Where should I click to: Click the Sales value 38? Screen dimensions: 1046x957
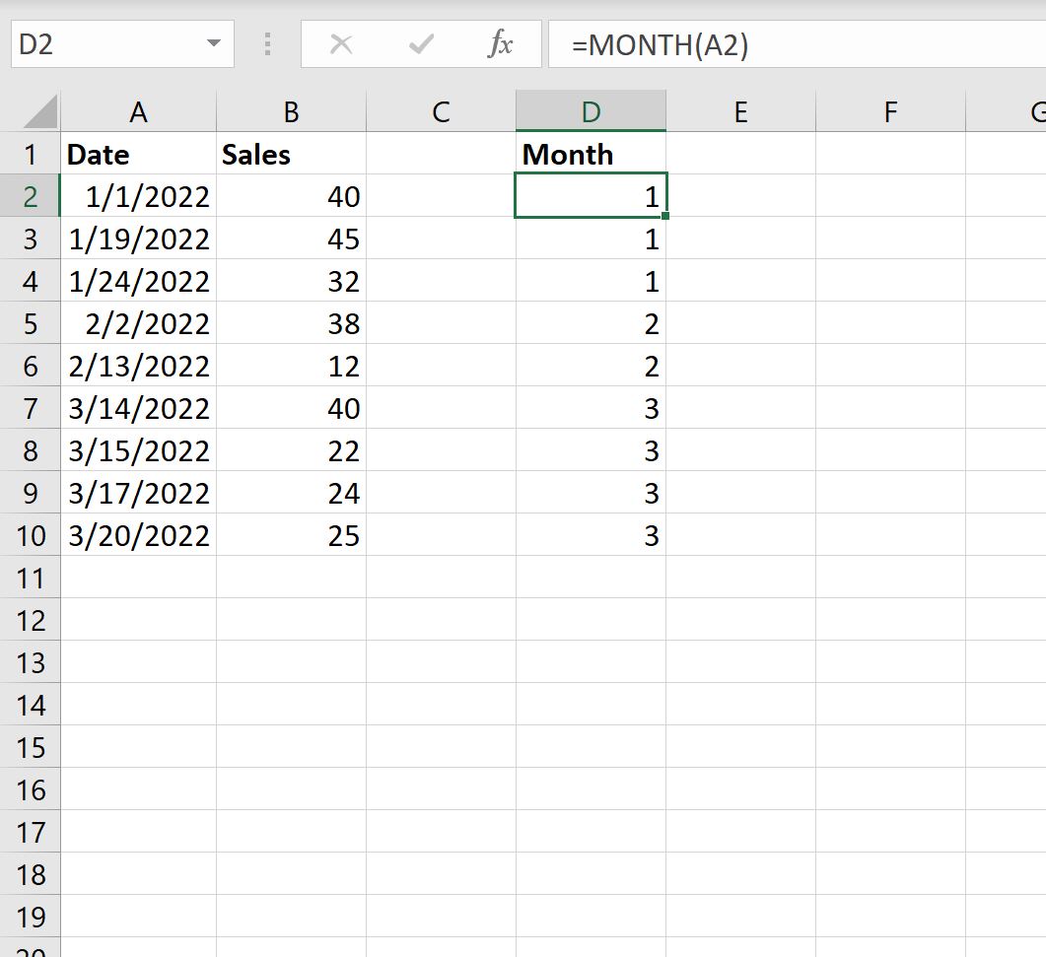[x=291, y=323]
